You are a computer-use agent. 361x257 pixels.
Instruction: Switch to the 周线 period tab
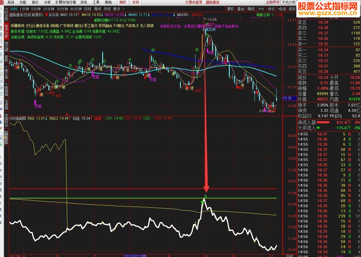pos(97,9)
